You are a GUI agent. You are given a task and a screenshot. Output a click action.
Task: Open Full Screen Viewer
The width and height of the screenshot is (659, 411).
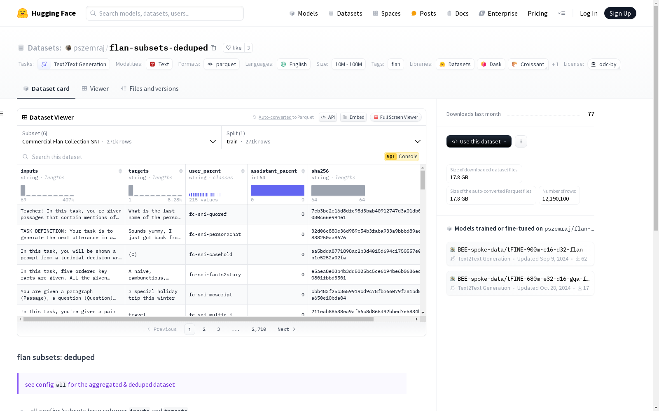point(396,117)
